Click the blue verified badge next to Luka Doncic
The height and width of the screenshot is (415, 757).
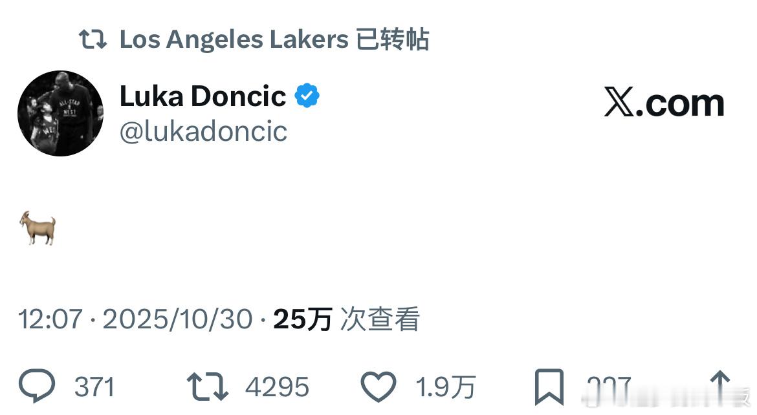[x=307, y=95]
